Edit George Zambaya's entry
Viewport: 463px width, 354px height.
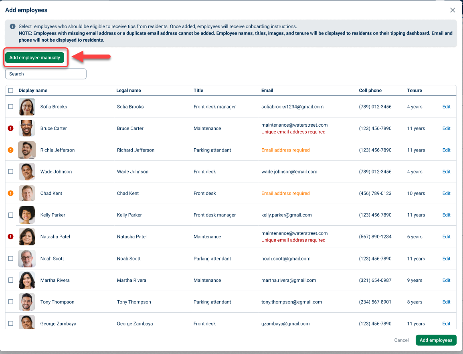pyautogui.click(x=446, y=324)
